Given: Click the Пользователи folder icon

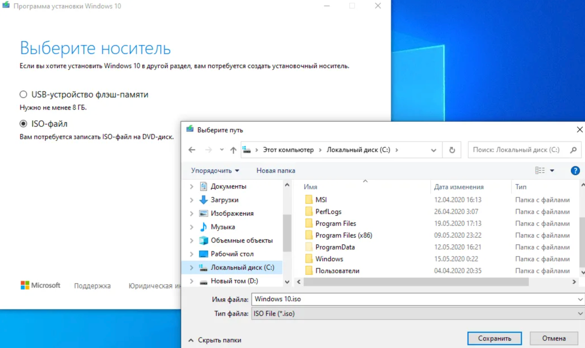Looking at the screenshot, I should [x=309, y=271].
